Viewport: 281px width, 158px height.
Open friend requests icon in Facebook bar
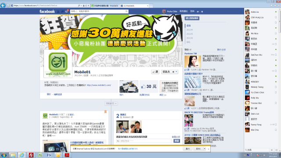tap(58, 11)
